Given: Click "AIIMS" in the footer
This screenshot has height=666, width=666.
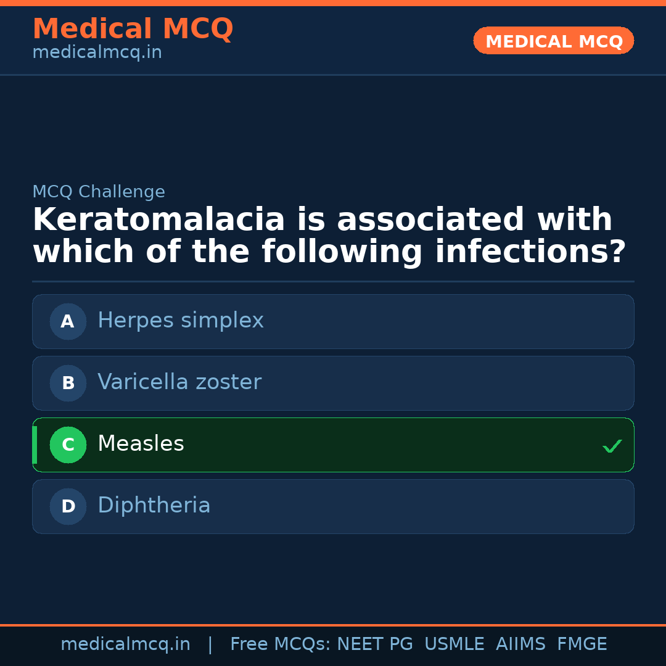Looking at the screenshot, I should click(x=520, y=644).
